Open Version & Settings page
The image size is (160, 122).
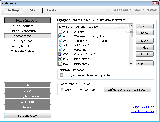[22, 26]
